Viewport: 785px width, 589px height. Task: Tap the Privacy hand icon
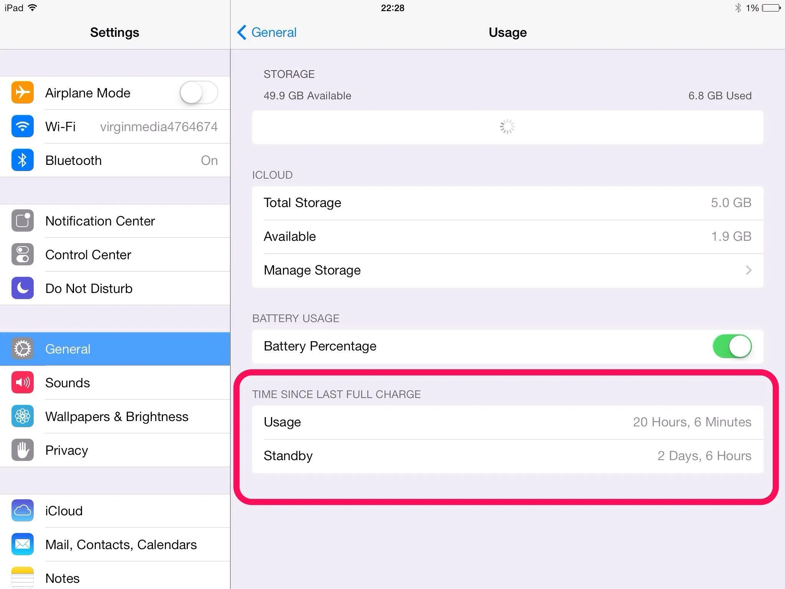(x=23, y=450)
